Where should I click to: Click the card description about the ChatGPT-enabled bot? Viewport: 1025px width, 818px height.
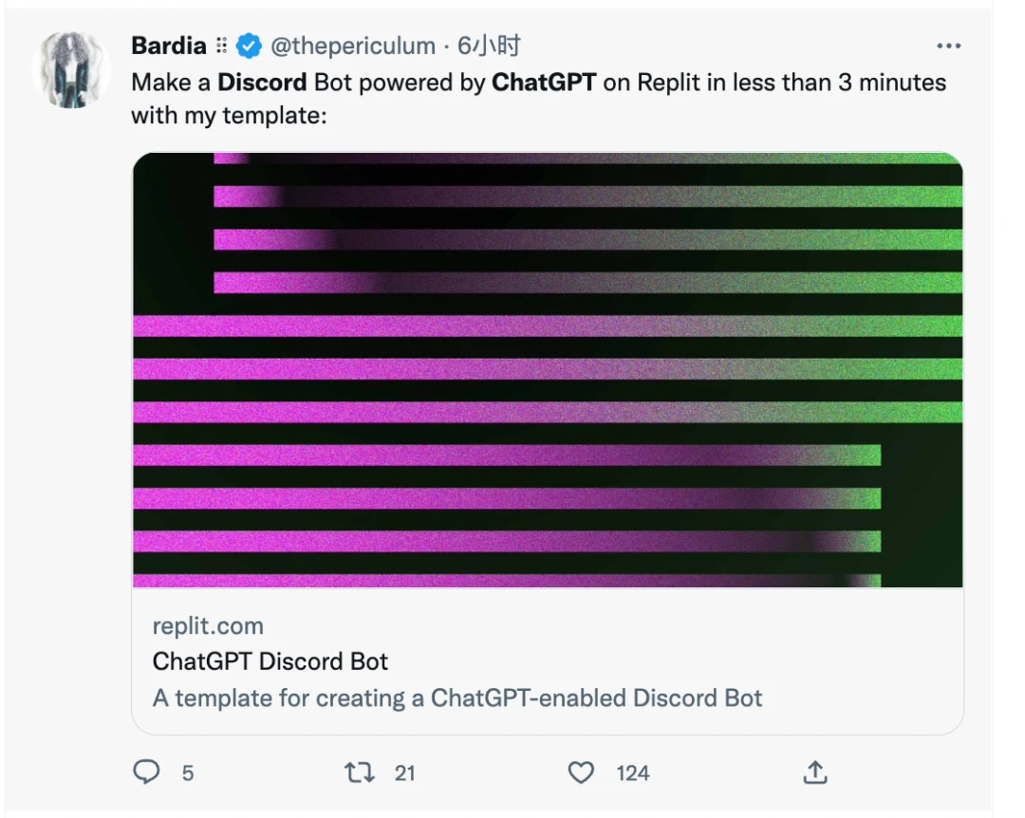(x=457, y=697)
